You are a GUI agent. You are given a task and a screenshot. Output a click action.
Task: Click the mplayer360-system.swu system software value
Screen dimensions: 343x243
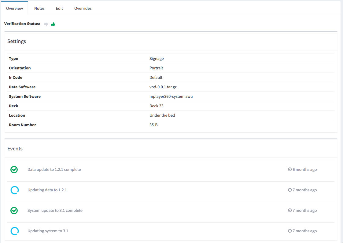[171, 97]
